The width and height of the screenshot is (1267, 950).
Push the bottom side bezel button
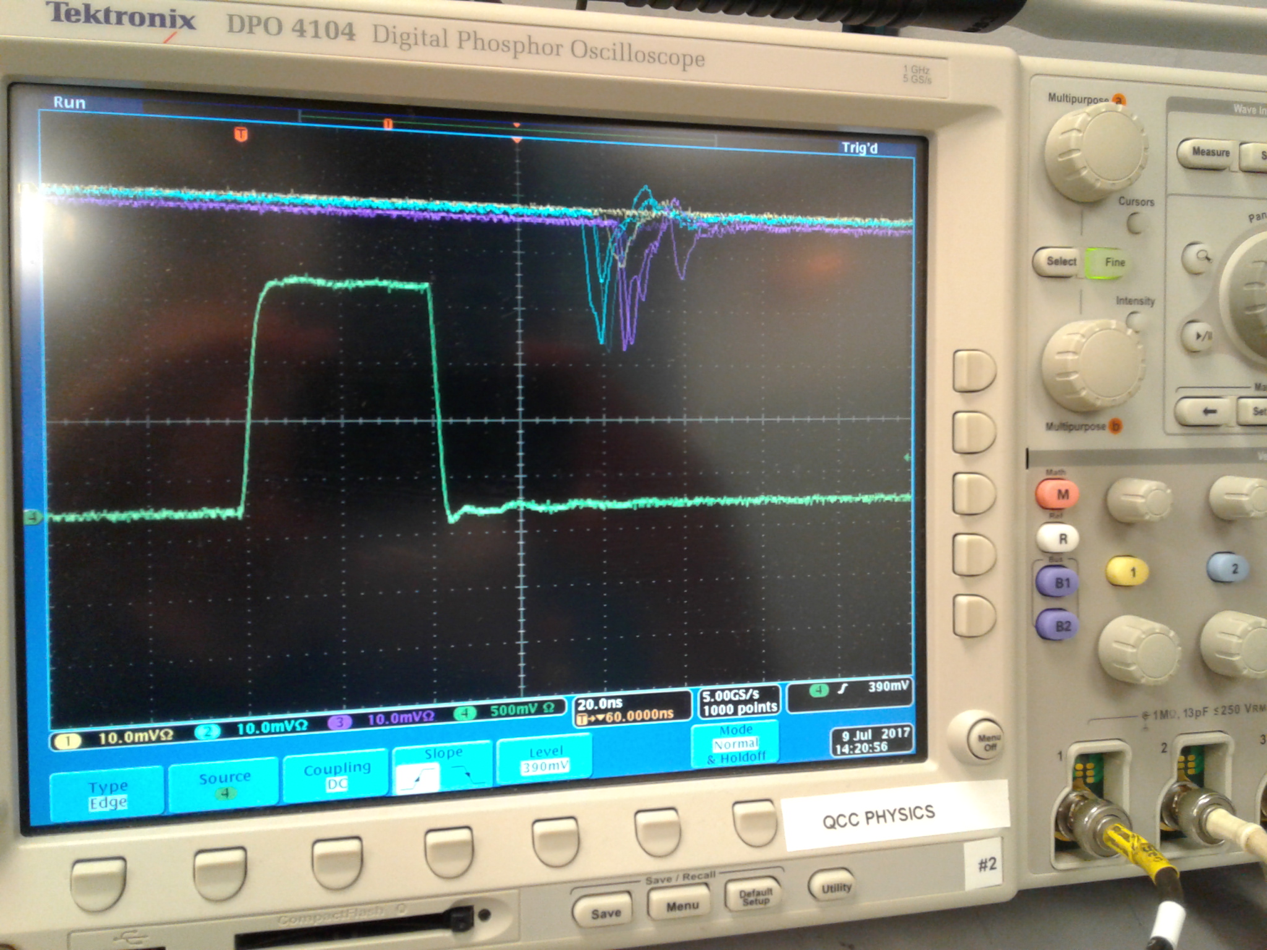(x=974, y=615)
